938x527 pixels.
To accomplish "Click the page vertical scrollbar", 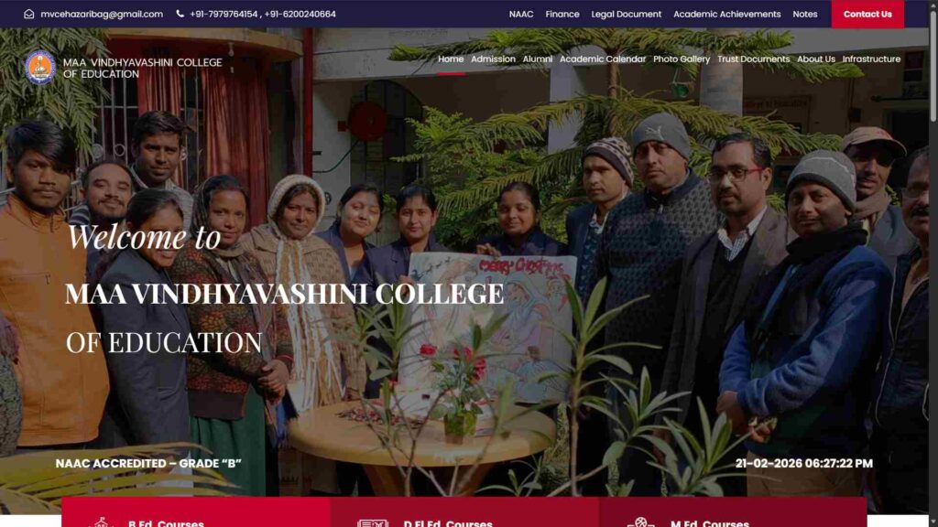I will (933, 263).
